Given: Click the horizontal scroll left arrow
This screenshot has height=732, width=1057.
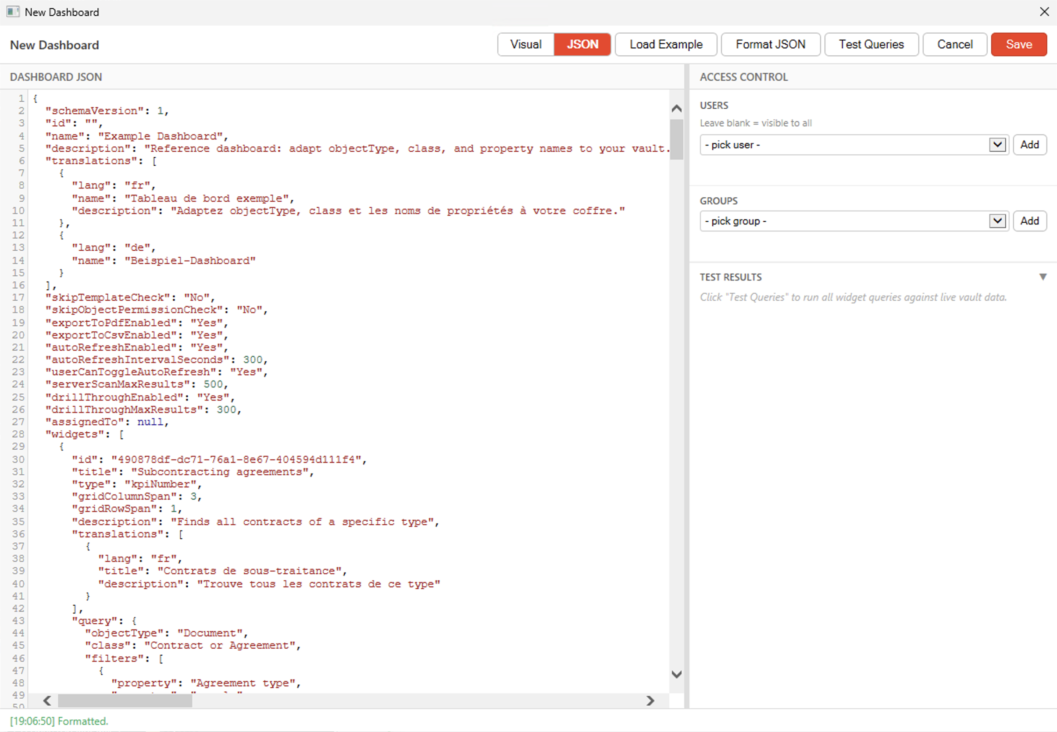Looking at the screenshot, I should pyautogui.click(x=47, y=700).
